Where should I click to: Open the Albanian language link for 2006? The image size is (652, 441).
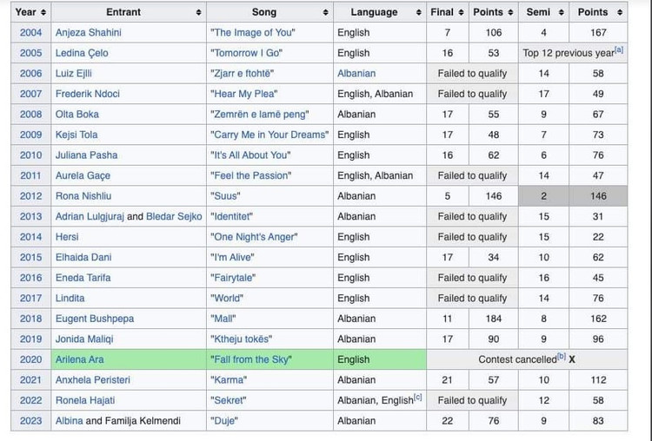tap(356, 74)
